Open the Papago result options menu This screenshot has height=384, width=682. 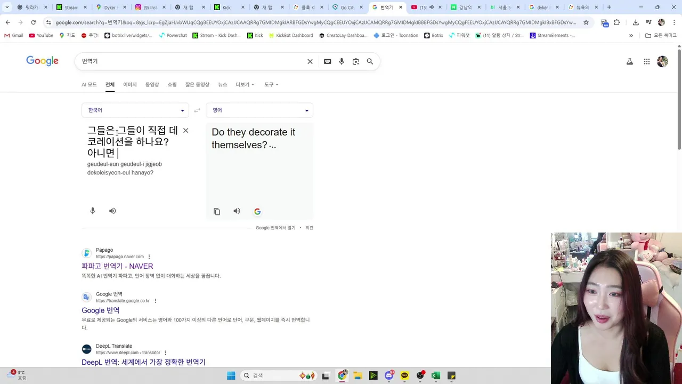click(x=149, y=257)
